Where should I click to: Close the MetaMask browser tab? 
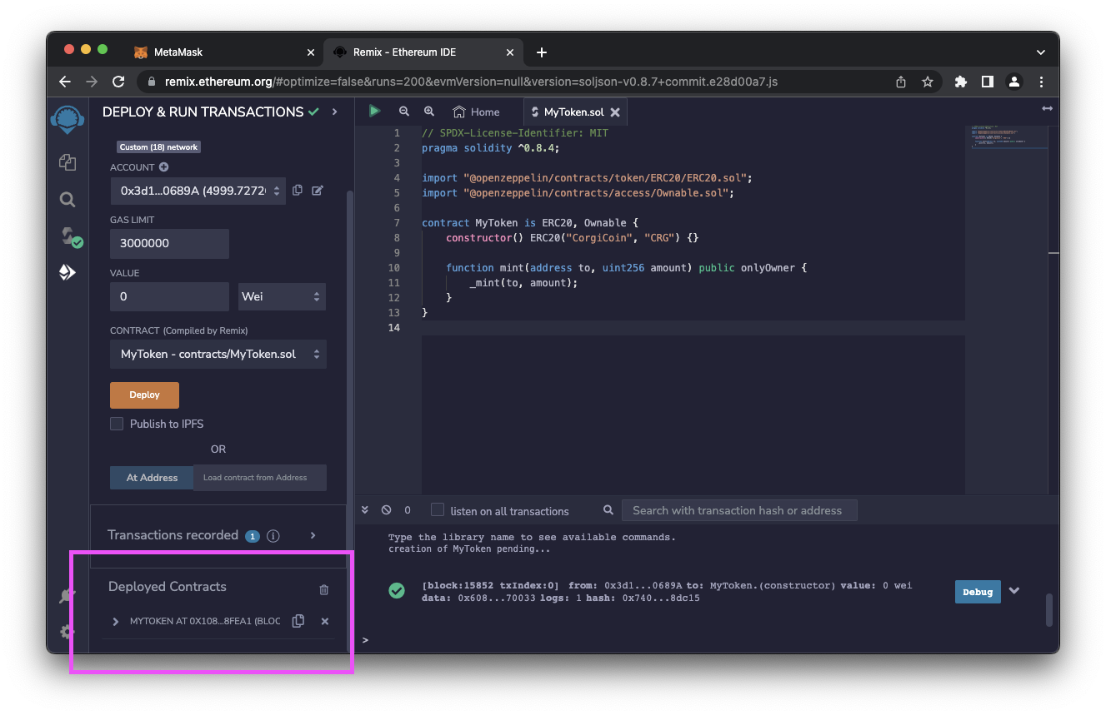point(311,52)
